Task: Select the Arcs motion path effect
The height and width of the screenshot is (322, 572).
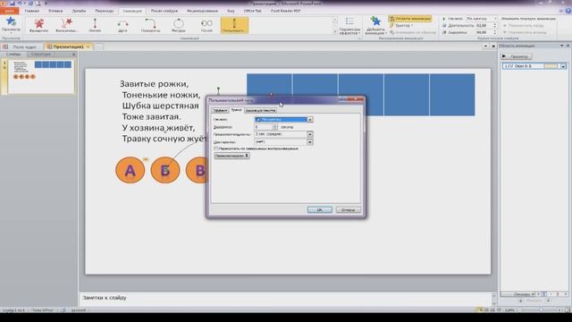Action: 123,26
